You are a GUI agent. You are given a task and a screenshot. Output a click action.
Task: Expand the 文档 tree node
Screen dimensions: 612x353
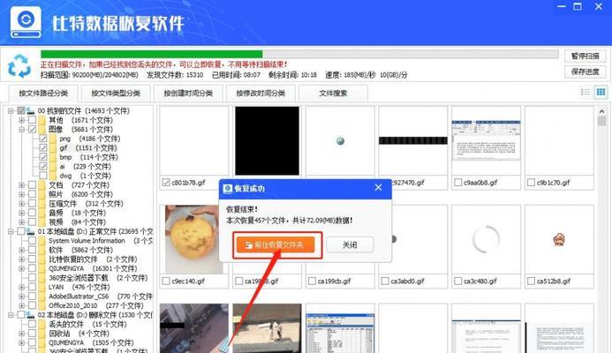[22, 185]
